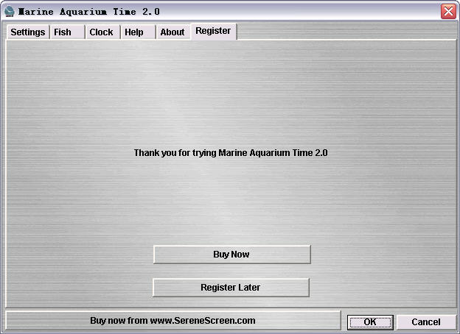Close the Marine Aquarium Time window
This screenshot has width=460, height=334.
pyautogui.click(x=447, y=12)
